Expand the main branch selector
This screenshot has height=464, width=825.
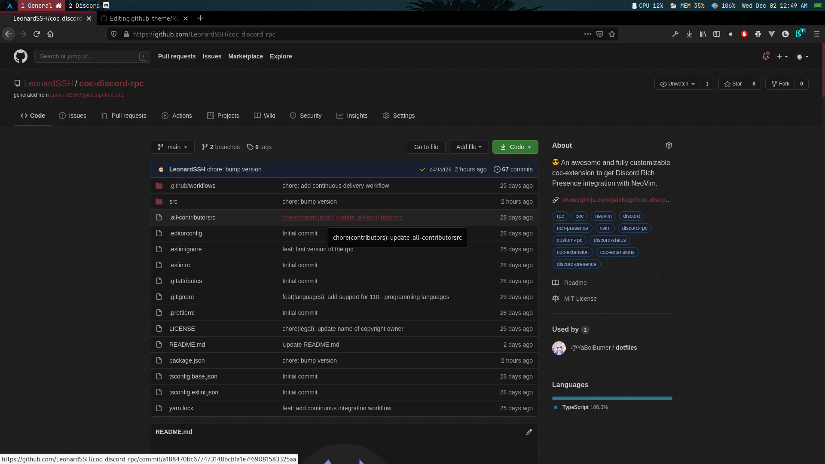[x=172, y=147]
